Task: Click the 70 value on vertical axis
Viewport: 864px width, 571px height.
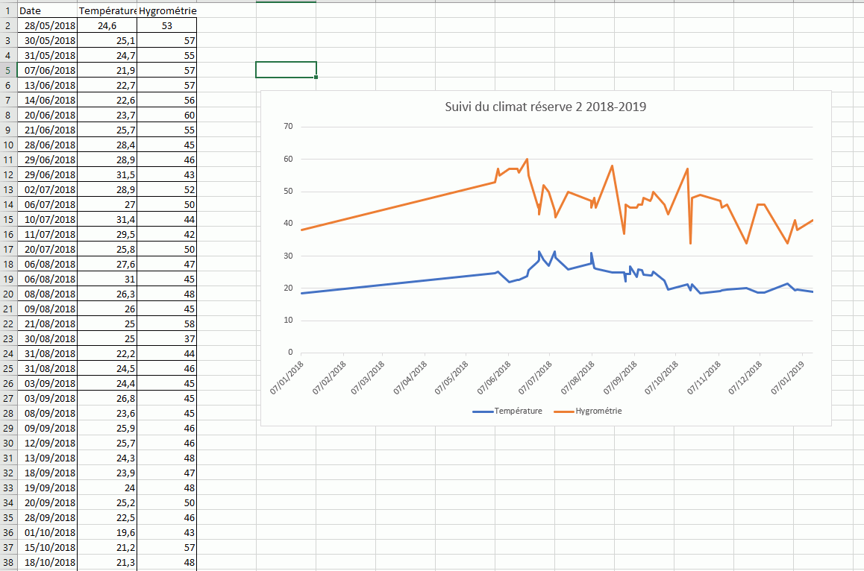Action: coord(288,126)
